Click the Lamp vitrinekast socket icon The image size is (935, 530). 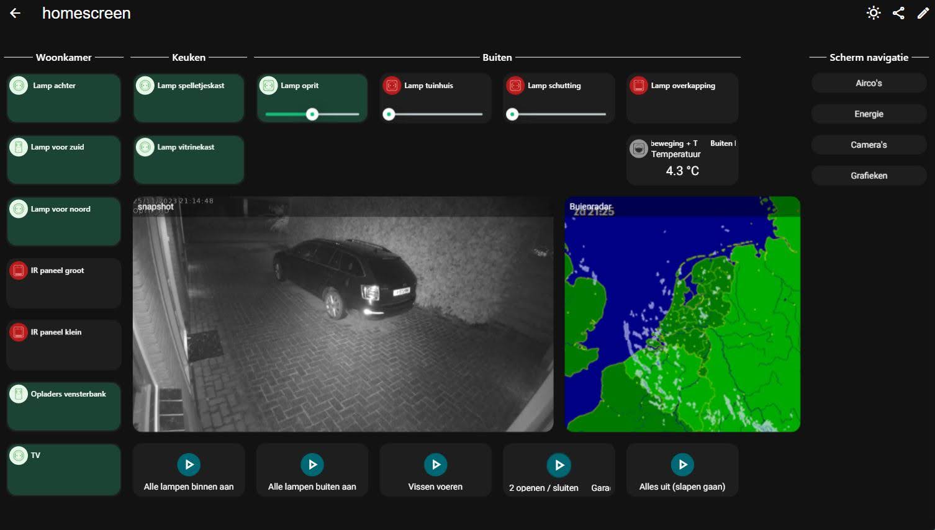[x=145, y=147]
